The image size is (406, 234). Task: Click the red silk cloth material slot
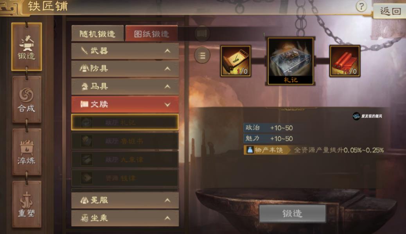(x=345, y=61)
